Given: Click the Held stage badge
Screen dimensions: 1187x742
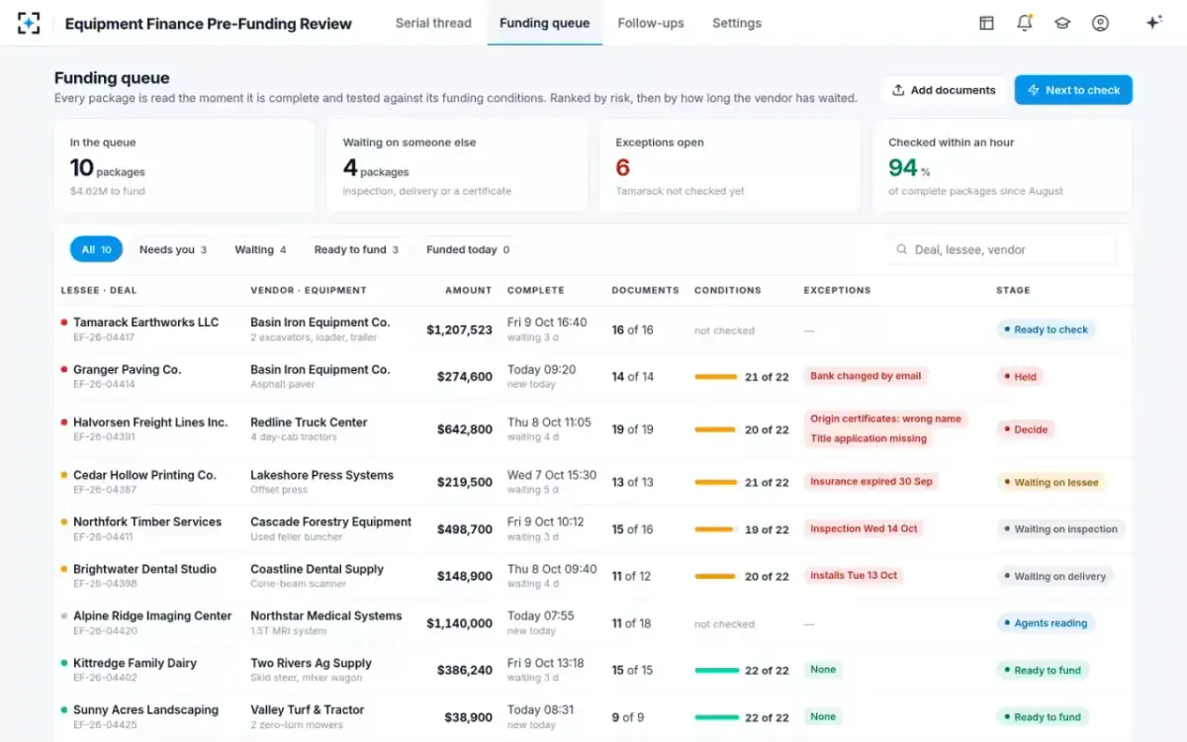Looking at the screenshot, I should [x=1020, y=376].
